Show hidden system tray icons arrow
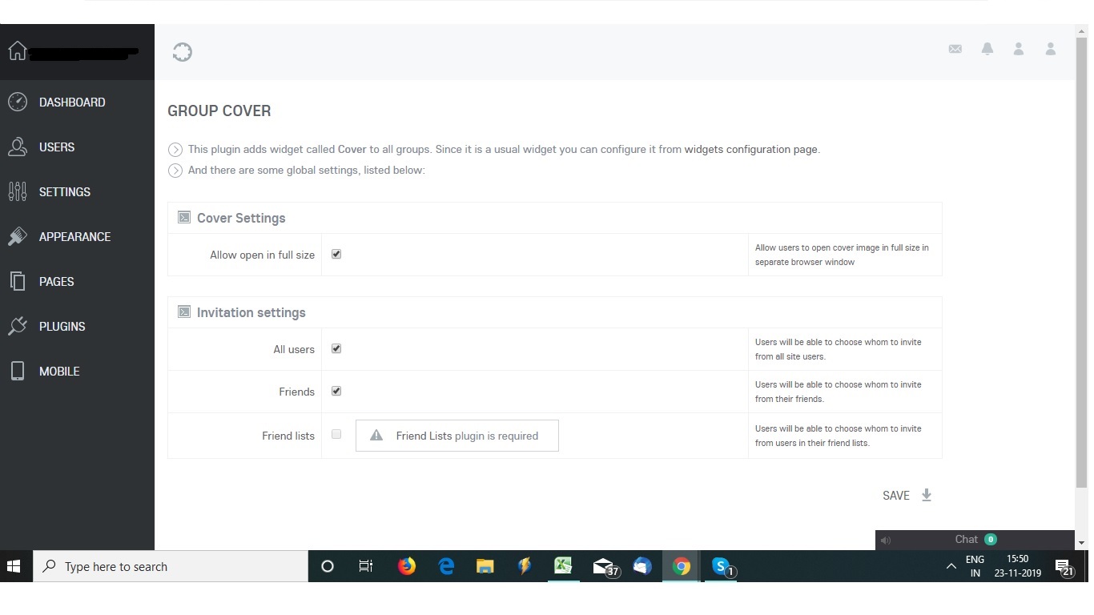The image size is (1094, 615). (951, 566)
